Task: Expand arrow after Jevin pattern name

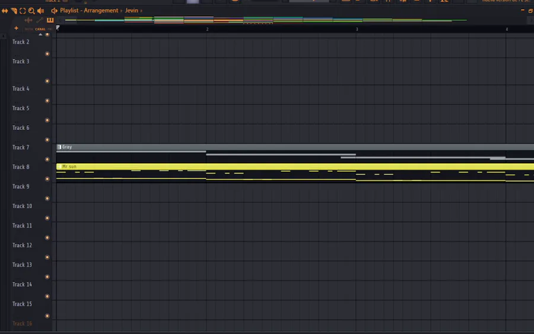Action: pyautogui.click(x=141, y=11)
